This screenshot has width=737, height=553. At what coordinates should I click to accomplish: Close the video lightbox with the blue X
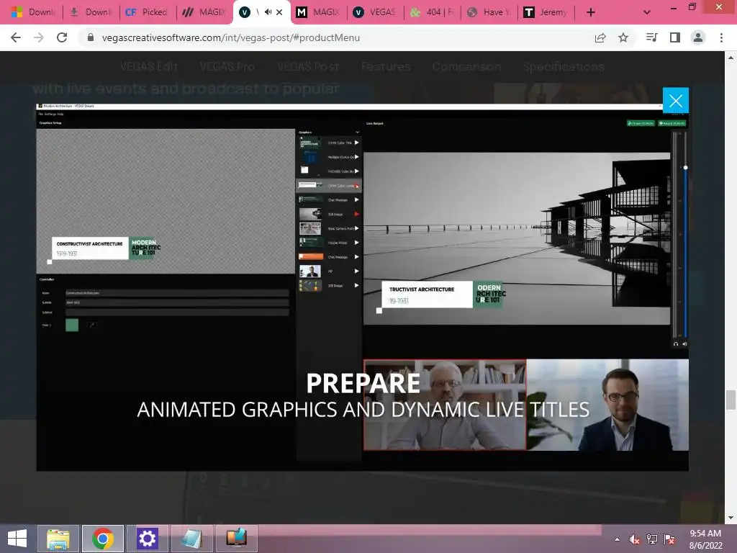coord(675,100)
